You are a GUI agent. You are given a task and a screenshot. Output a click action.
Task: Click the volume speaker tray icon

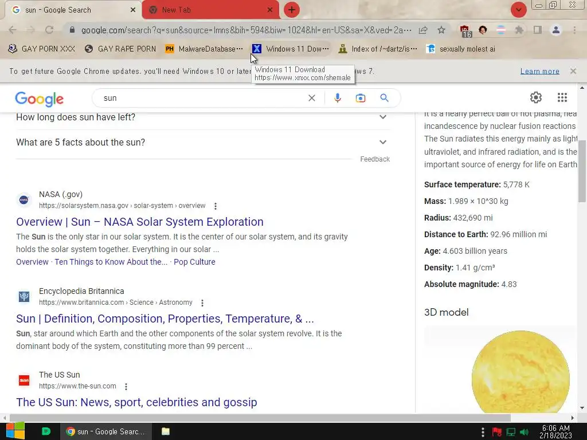pyautogui.click(x=524, y=432)
